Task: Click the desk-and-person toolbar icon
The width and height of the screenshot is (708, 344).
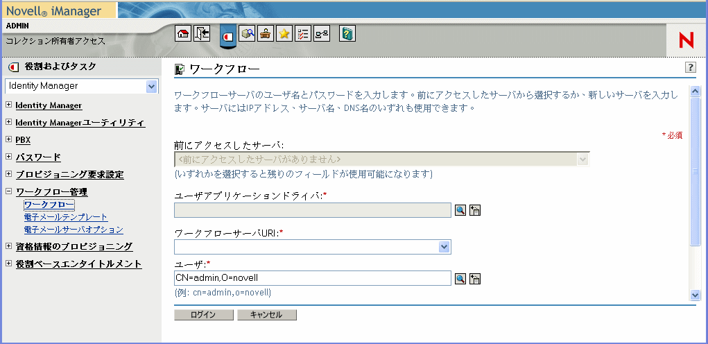Action: [x=266, y=34]
